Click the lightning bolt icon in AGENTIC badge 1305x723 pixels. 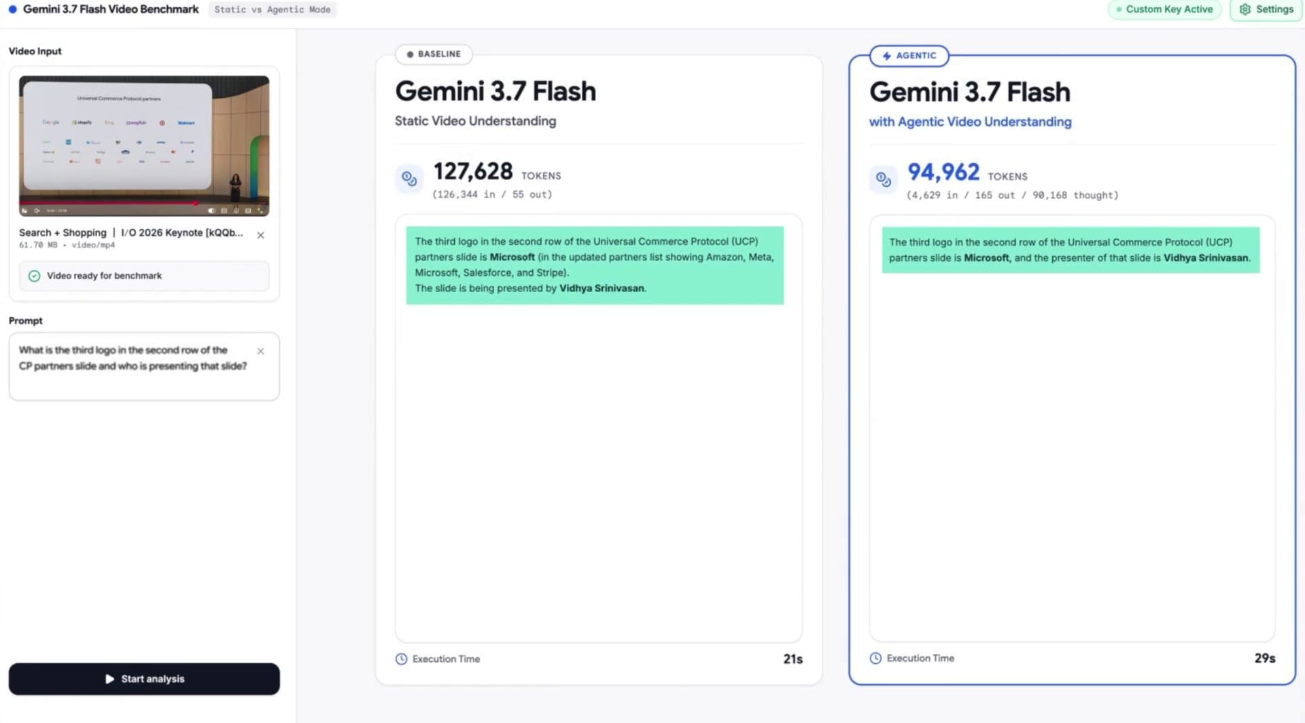tap(886, 56)
